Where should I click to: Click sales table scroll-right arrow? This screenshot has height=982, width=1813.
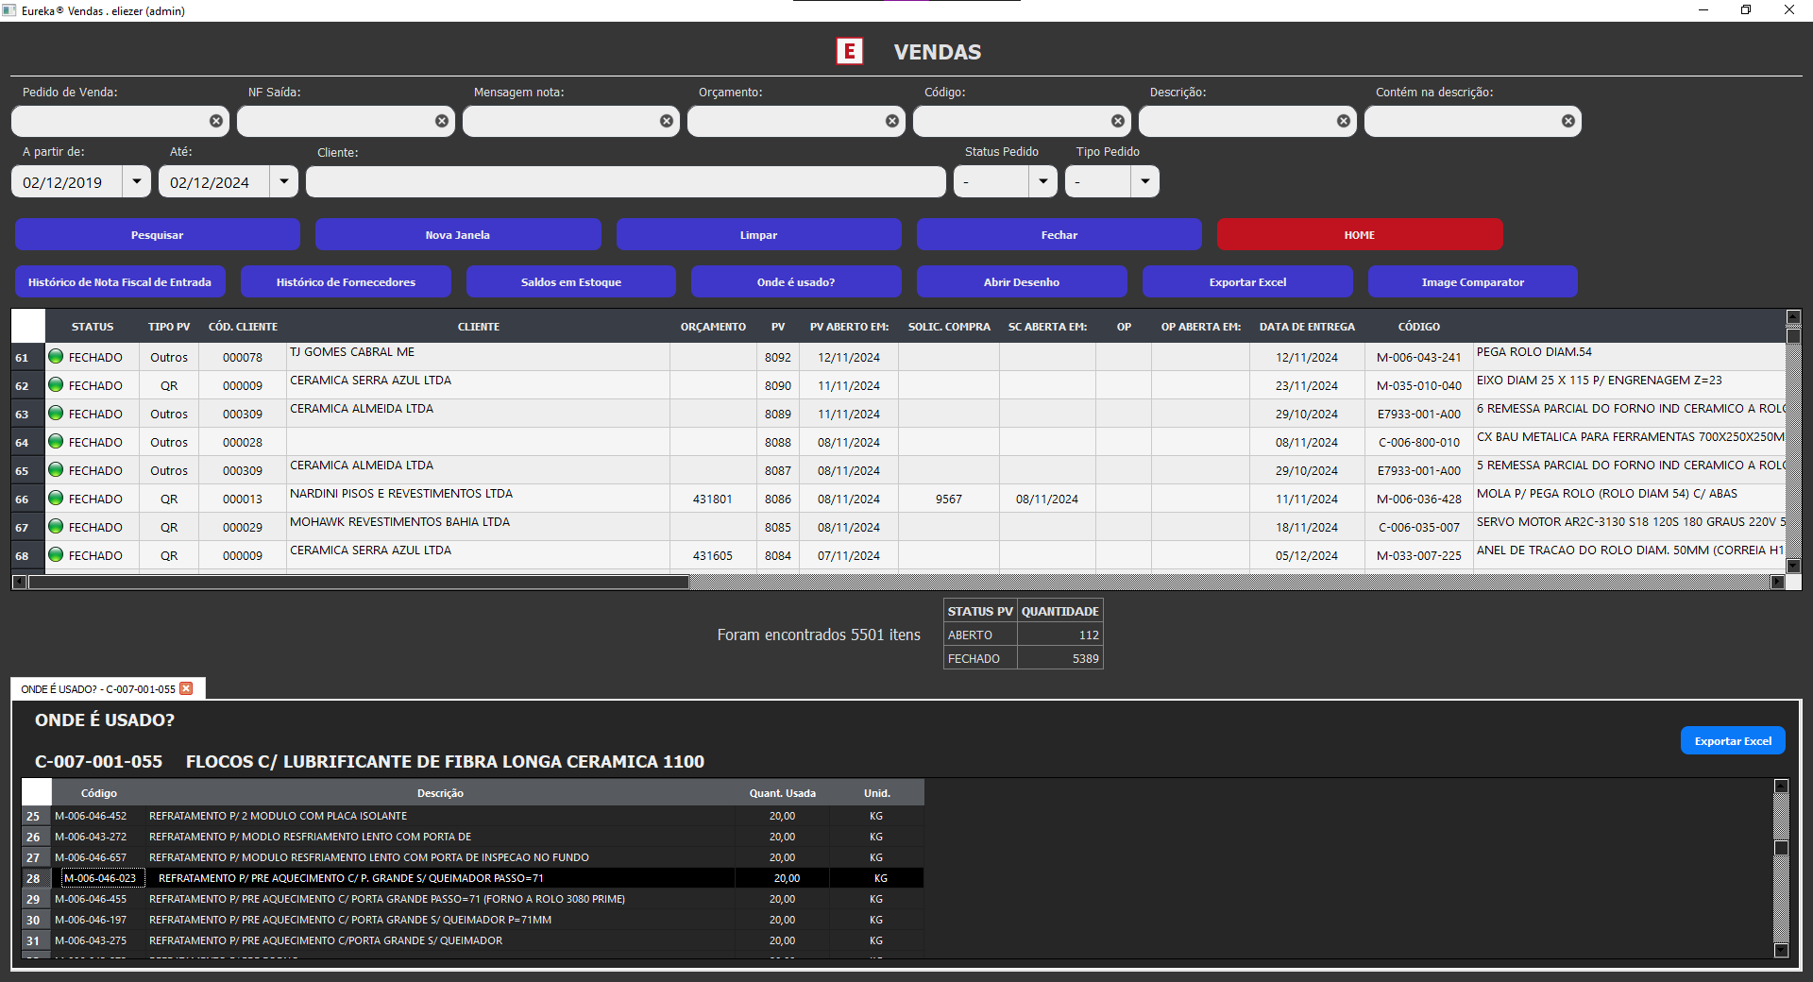pyautogui.click(x=1777, y=582)
